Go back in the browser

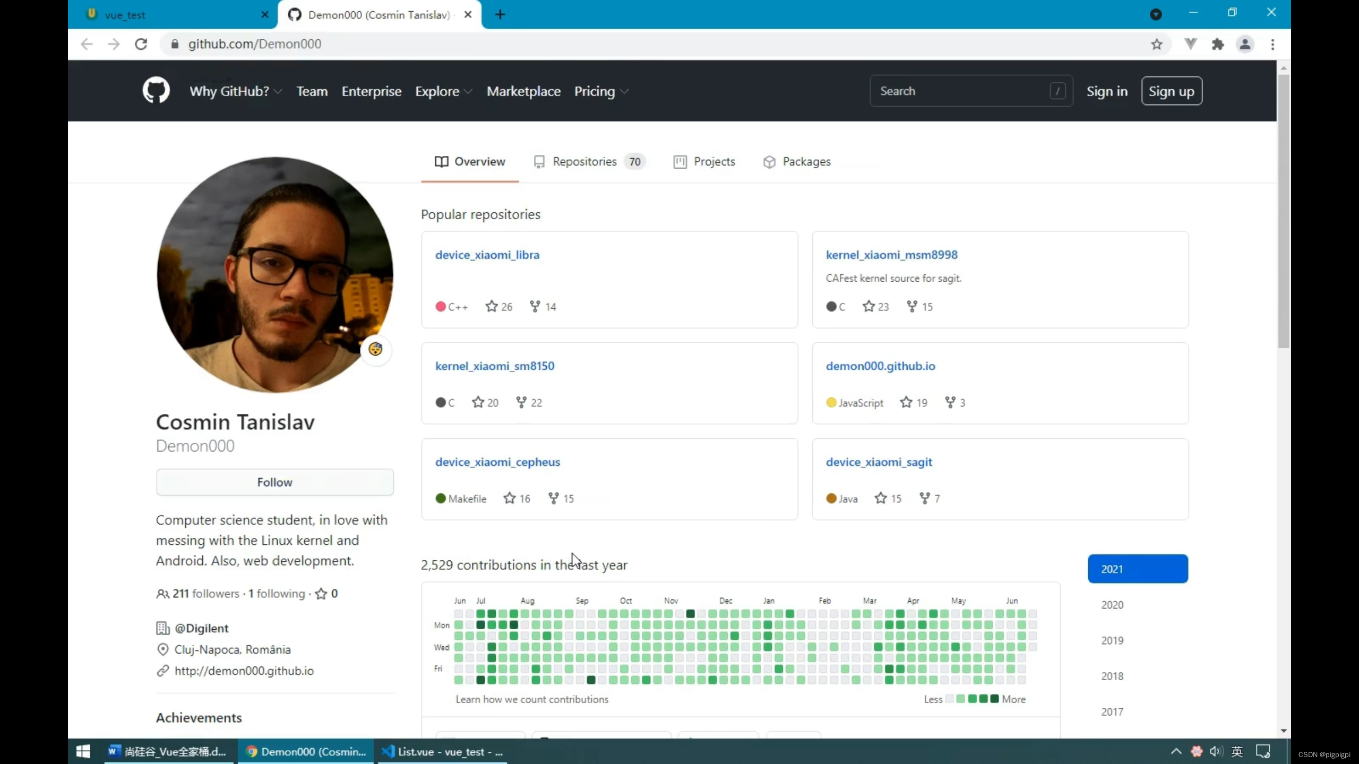pyautogui.click(x=87, y=44)
